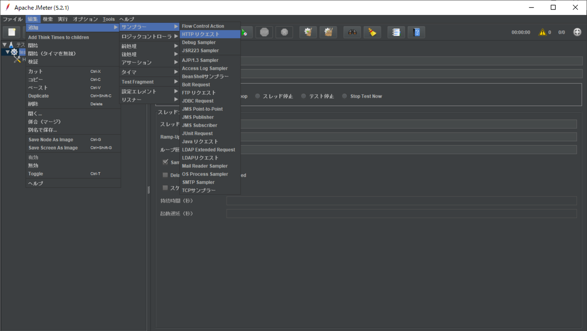Screen dimensions: 587x331
Task: Expand the ロジックコントローラ submenu
Action: click(150, 36)
